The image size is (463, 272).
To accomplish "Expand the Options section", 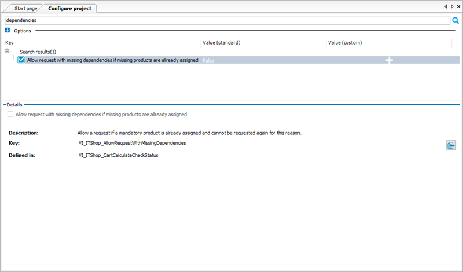I will (8, 30).
